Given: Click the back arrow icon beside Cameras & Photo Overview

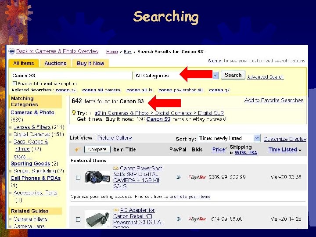Looking at the screenshot, I should [x=12, y=51].
